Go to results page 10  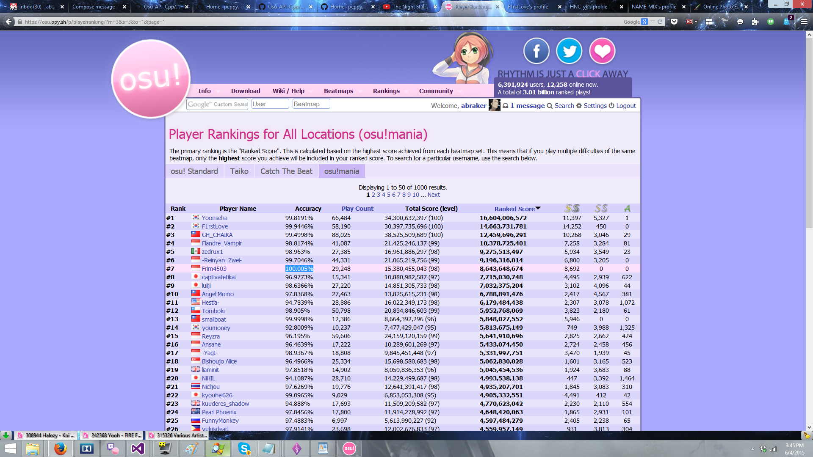pyautogui.click(x=416, y=195)
